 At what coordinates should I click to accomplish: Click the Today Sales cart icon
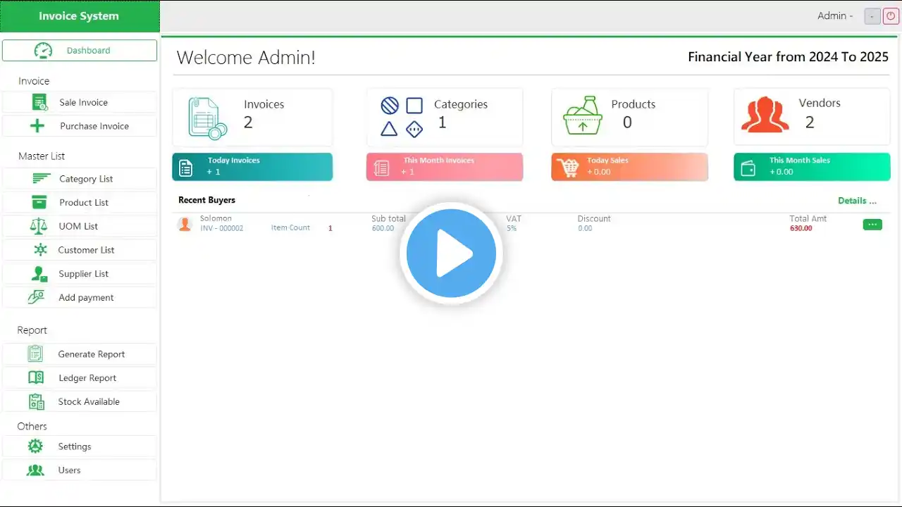[x=567, y=168]
